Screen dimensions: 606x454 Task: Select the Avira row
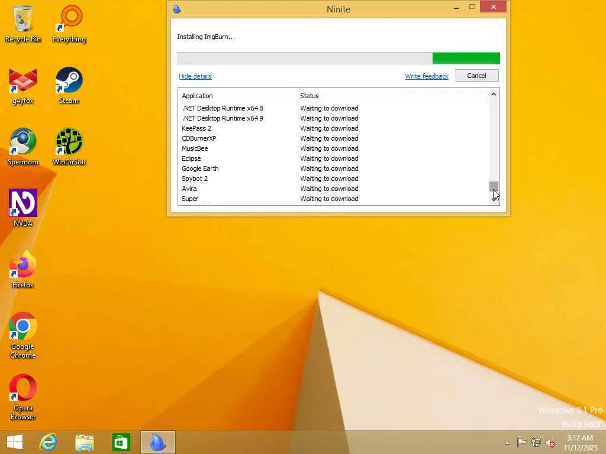click(x=333, y=189)
